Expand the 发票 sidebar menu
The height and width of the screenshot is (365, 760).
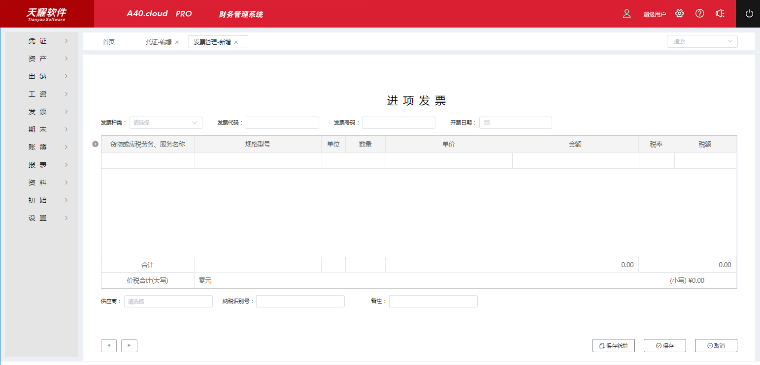tap(41, 112)
